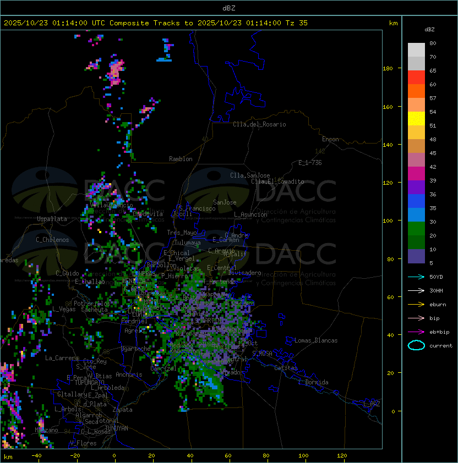Click the V_Flores map label
458x463 pixels.
point(83,443)
